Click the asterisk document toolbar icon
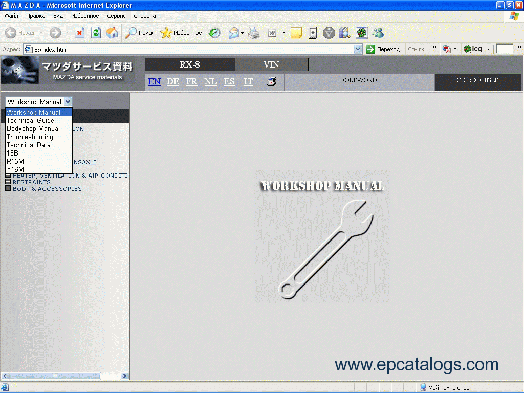The image size is (524, 393). (x=313, y=33)
